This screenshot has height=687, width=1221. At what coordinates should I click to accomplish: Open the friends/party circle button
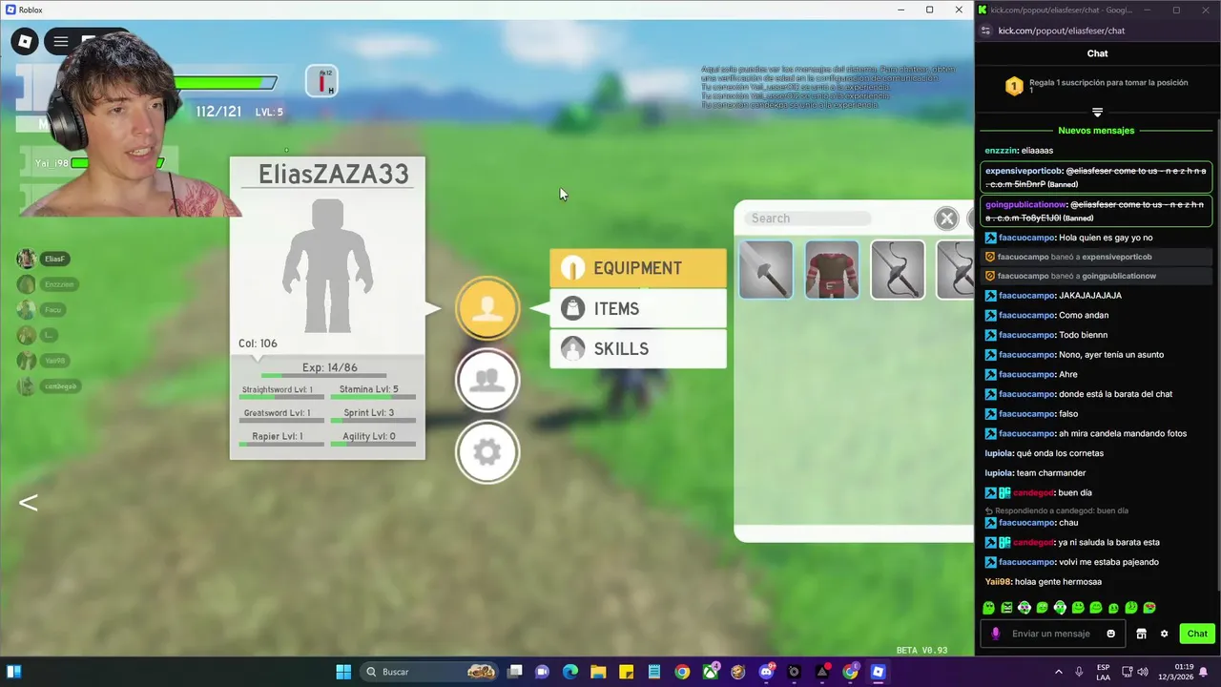pos(487,380)
